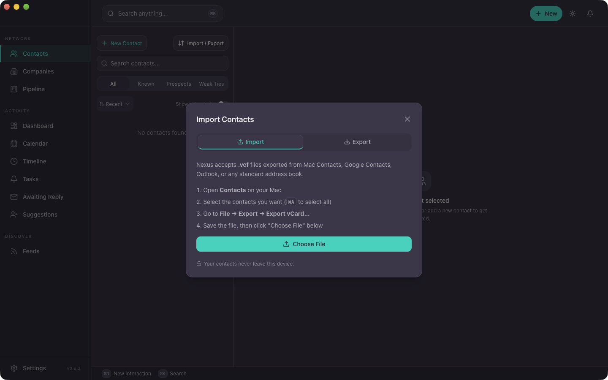Focus the Search contacts field
Image resolution: width=608 pixels, height=380 pixels.
coord(163,63)
